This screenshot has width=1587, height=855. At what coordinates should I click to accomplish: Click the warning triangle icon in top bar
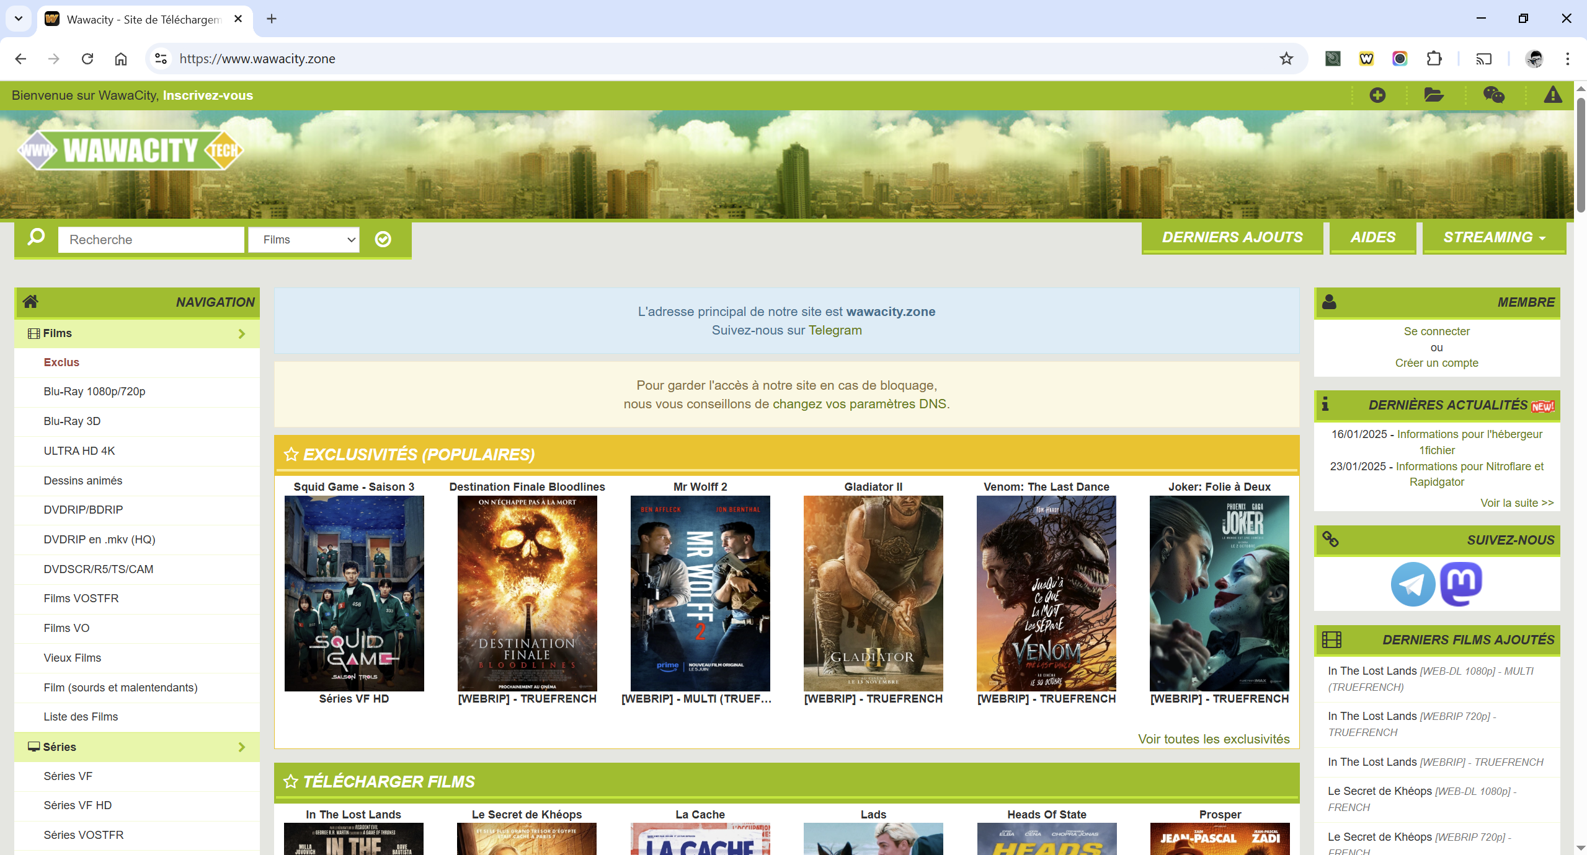click(1552, 95)
